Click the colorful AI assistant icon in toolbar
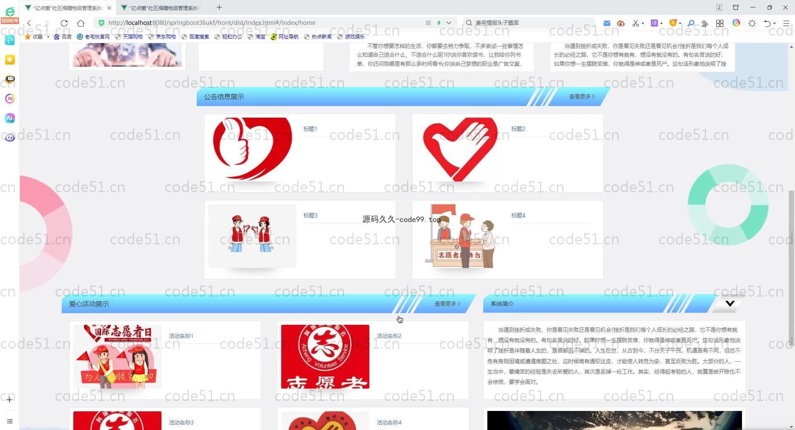This screenshot has width=795, height=430. (x=736, y=23)
